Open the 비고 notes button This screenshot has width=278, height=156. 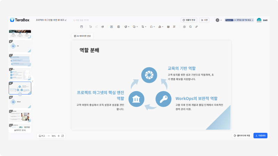point(42,136)
